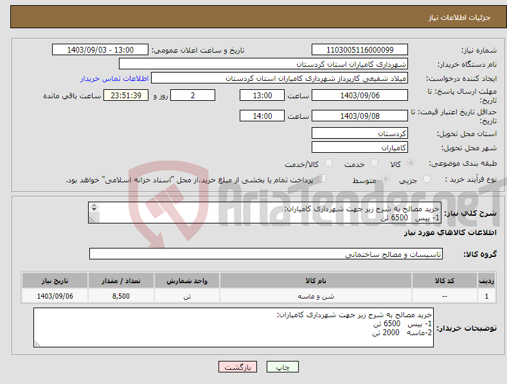Click the گروه کالا label
This screenshot has height=384, width=507.
pyautogui.click(x=480, y=254)
